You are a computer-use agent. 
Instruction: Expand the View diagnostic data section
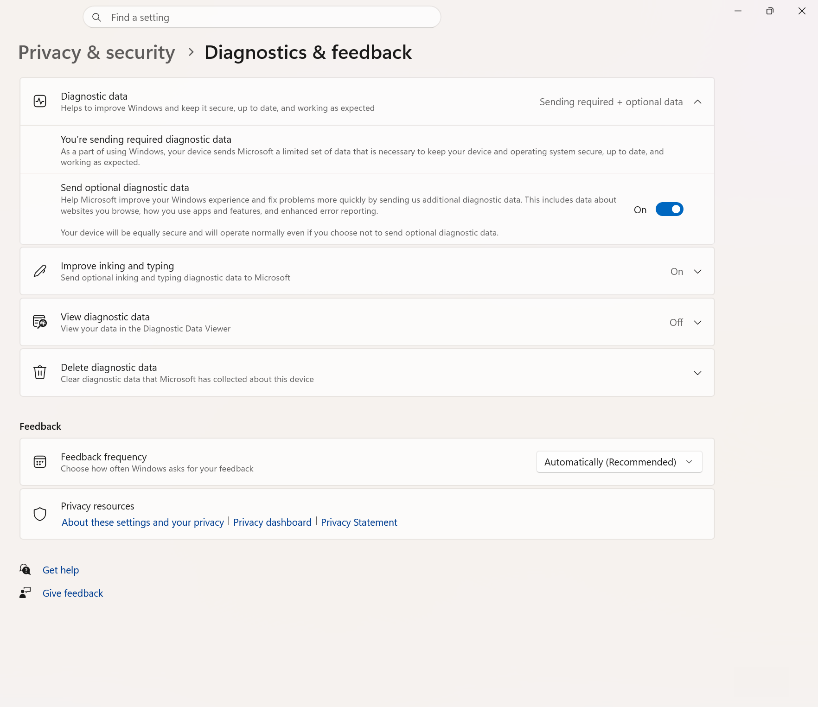coord(697,322)
